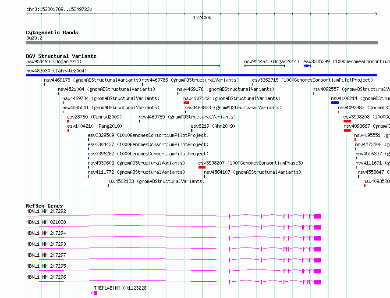Open variant nsv4095551 label

click(372, 135)
